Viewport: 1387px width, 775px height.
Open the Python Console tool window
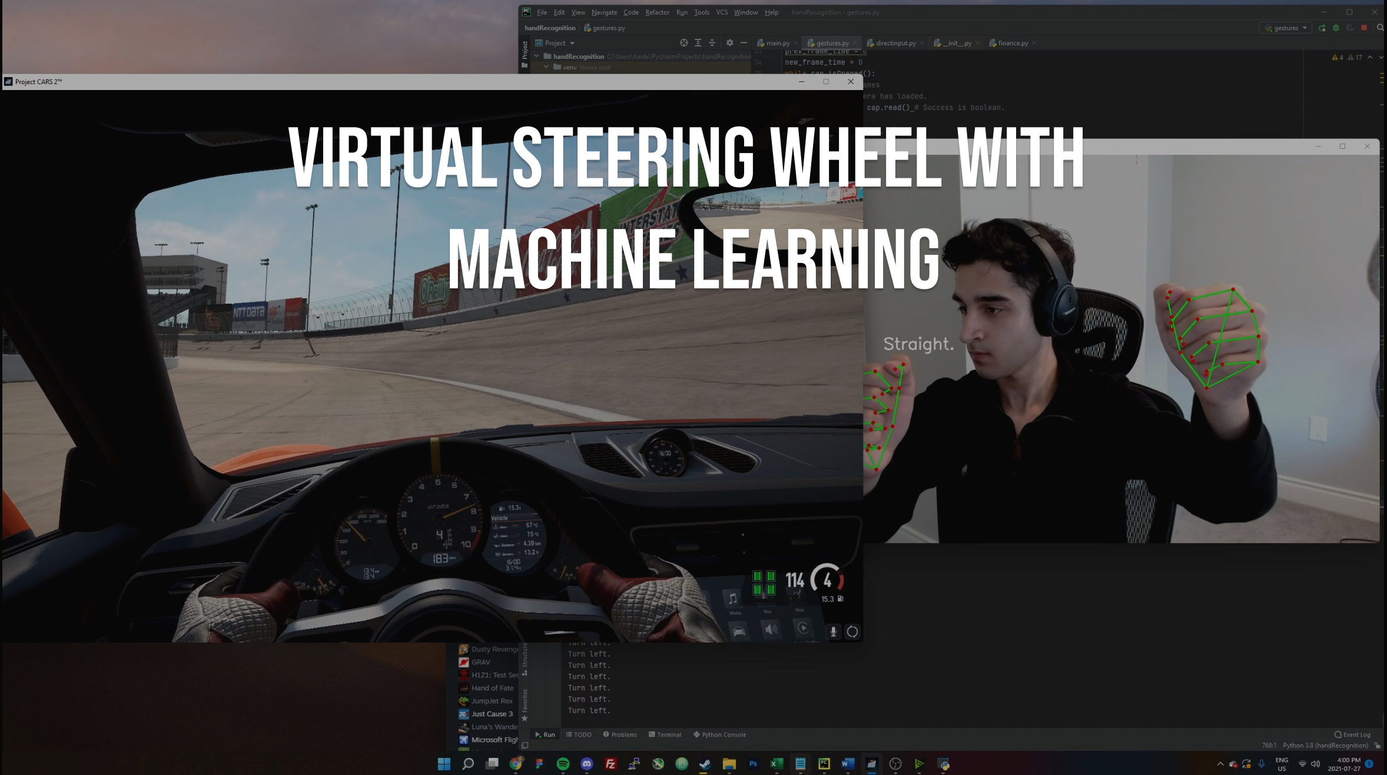(x=719, y=734)
